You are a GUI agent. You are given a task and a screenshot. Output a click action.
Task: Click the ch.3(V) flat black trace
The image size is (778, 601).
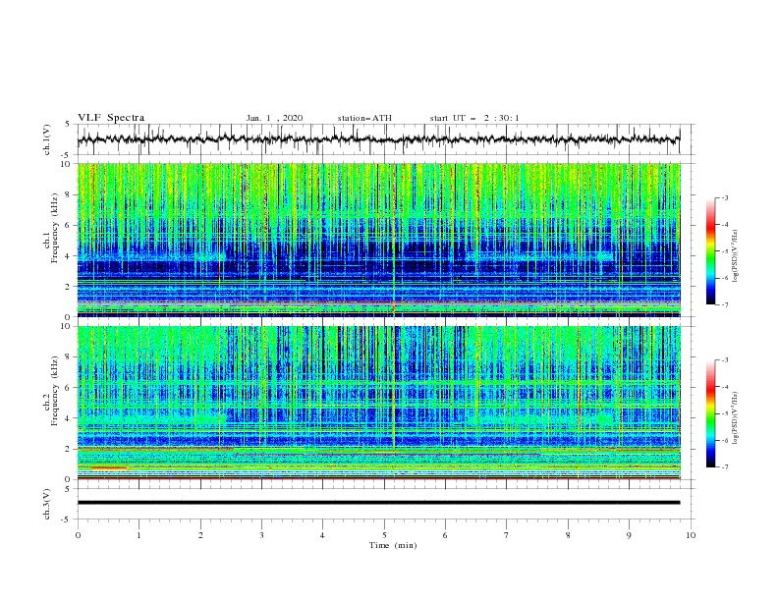coord(378,503)
